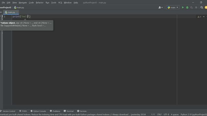Image resolution: width=207 pixels, height=116 pixels.
Task: Open the Code menu
Action: (31, 3)
